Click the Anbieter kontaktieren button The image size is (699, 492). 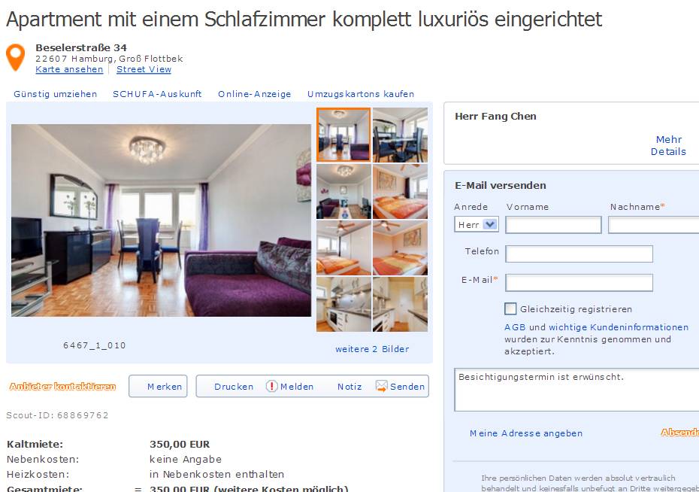62,386
